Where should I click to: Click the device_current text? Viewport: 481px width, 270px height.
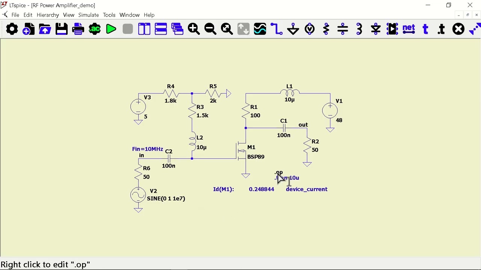point(307,189)
